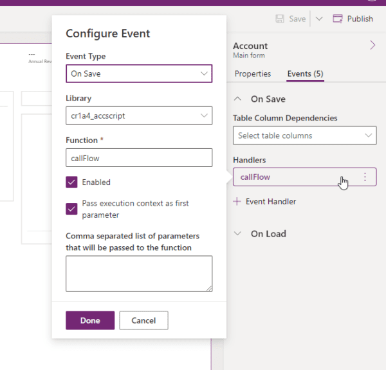
Task: Open the Library cr1a4_accscript dropdown
Action: click(x=138, y=116)
